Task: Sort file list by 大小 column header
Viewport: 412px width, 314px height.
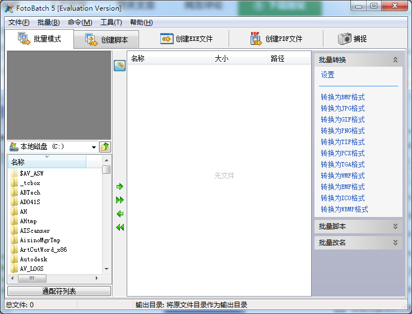Action: click(239, 58)
